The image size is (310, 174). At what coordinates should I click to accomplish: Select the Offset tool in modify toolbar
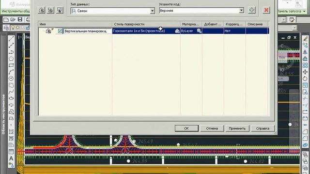[305, 58]
